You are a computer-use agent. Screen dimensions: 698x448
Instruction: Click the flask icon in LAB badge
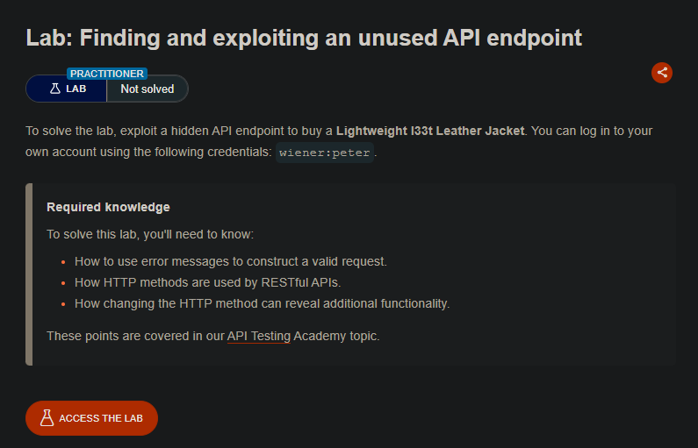[55, 89]
